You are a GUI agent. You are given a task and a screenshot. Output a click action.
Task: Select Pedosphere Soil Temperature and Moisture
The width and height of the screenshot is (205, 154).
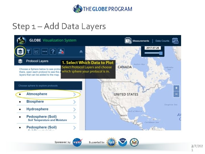(47, 118)
